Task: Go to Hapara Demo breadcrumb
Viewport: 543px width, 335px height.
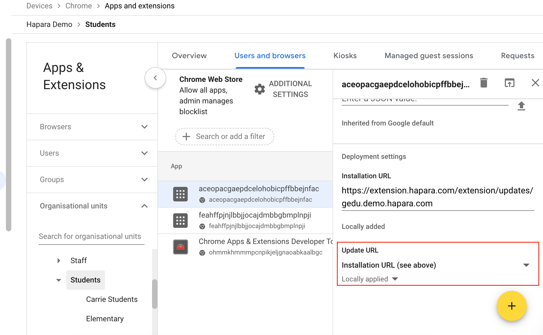Action: coord(49,25)
